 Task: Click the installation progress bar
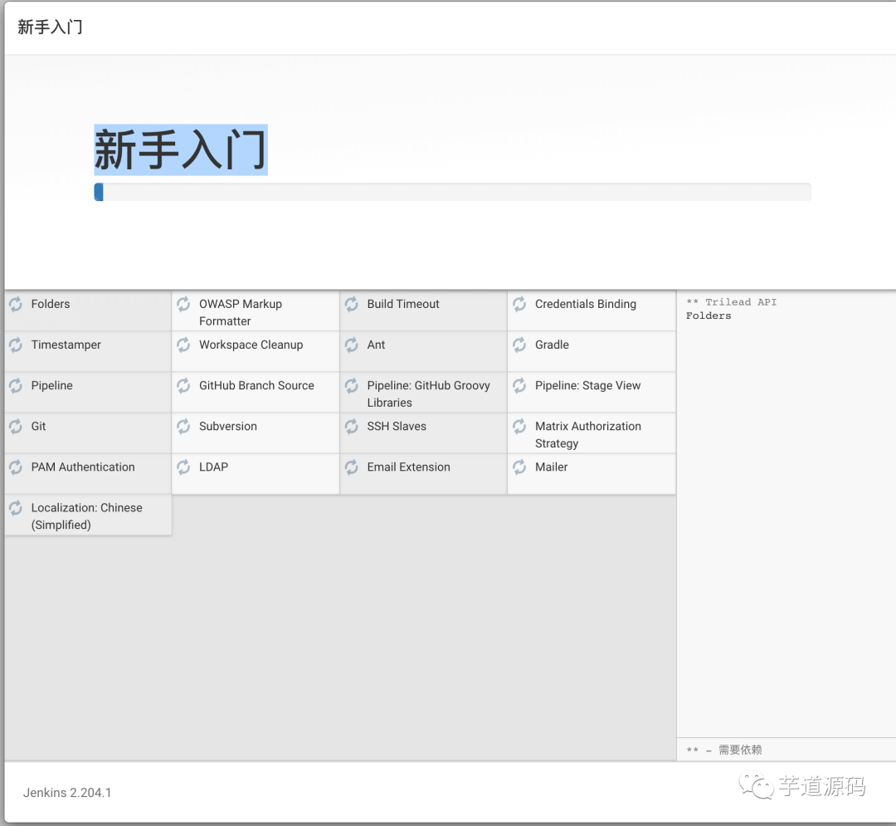pos(453,192)
